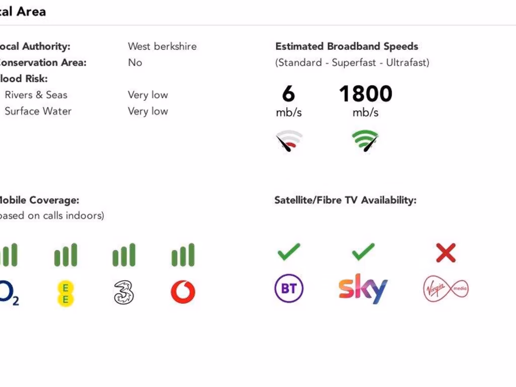Click the 6 mb/s speed value
The height and width of the screenshot is (387, 516).
click(288, 94)
